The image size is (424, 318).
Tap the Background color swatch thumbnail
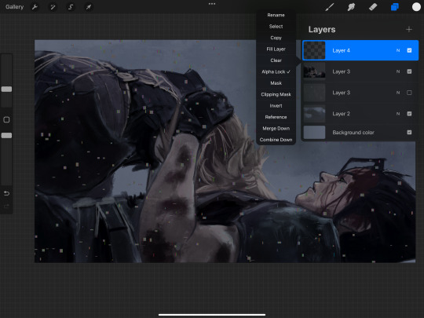click(x=314, y=132)
